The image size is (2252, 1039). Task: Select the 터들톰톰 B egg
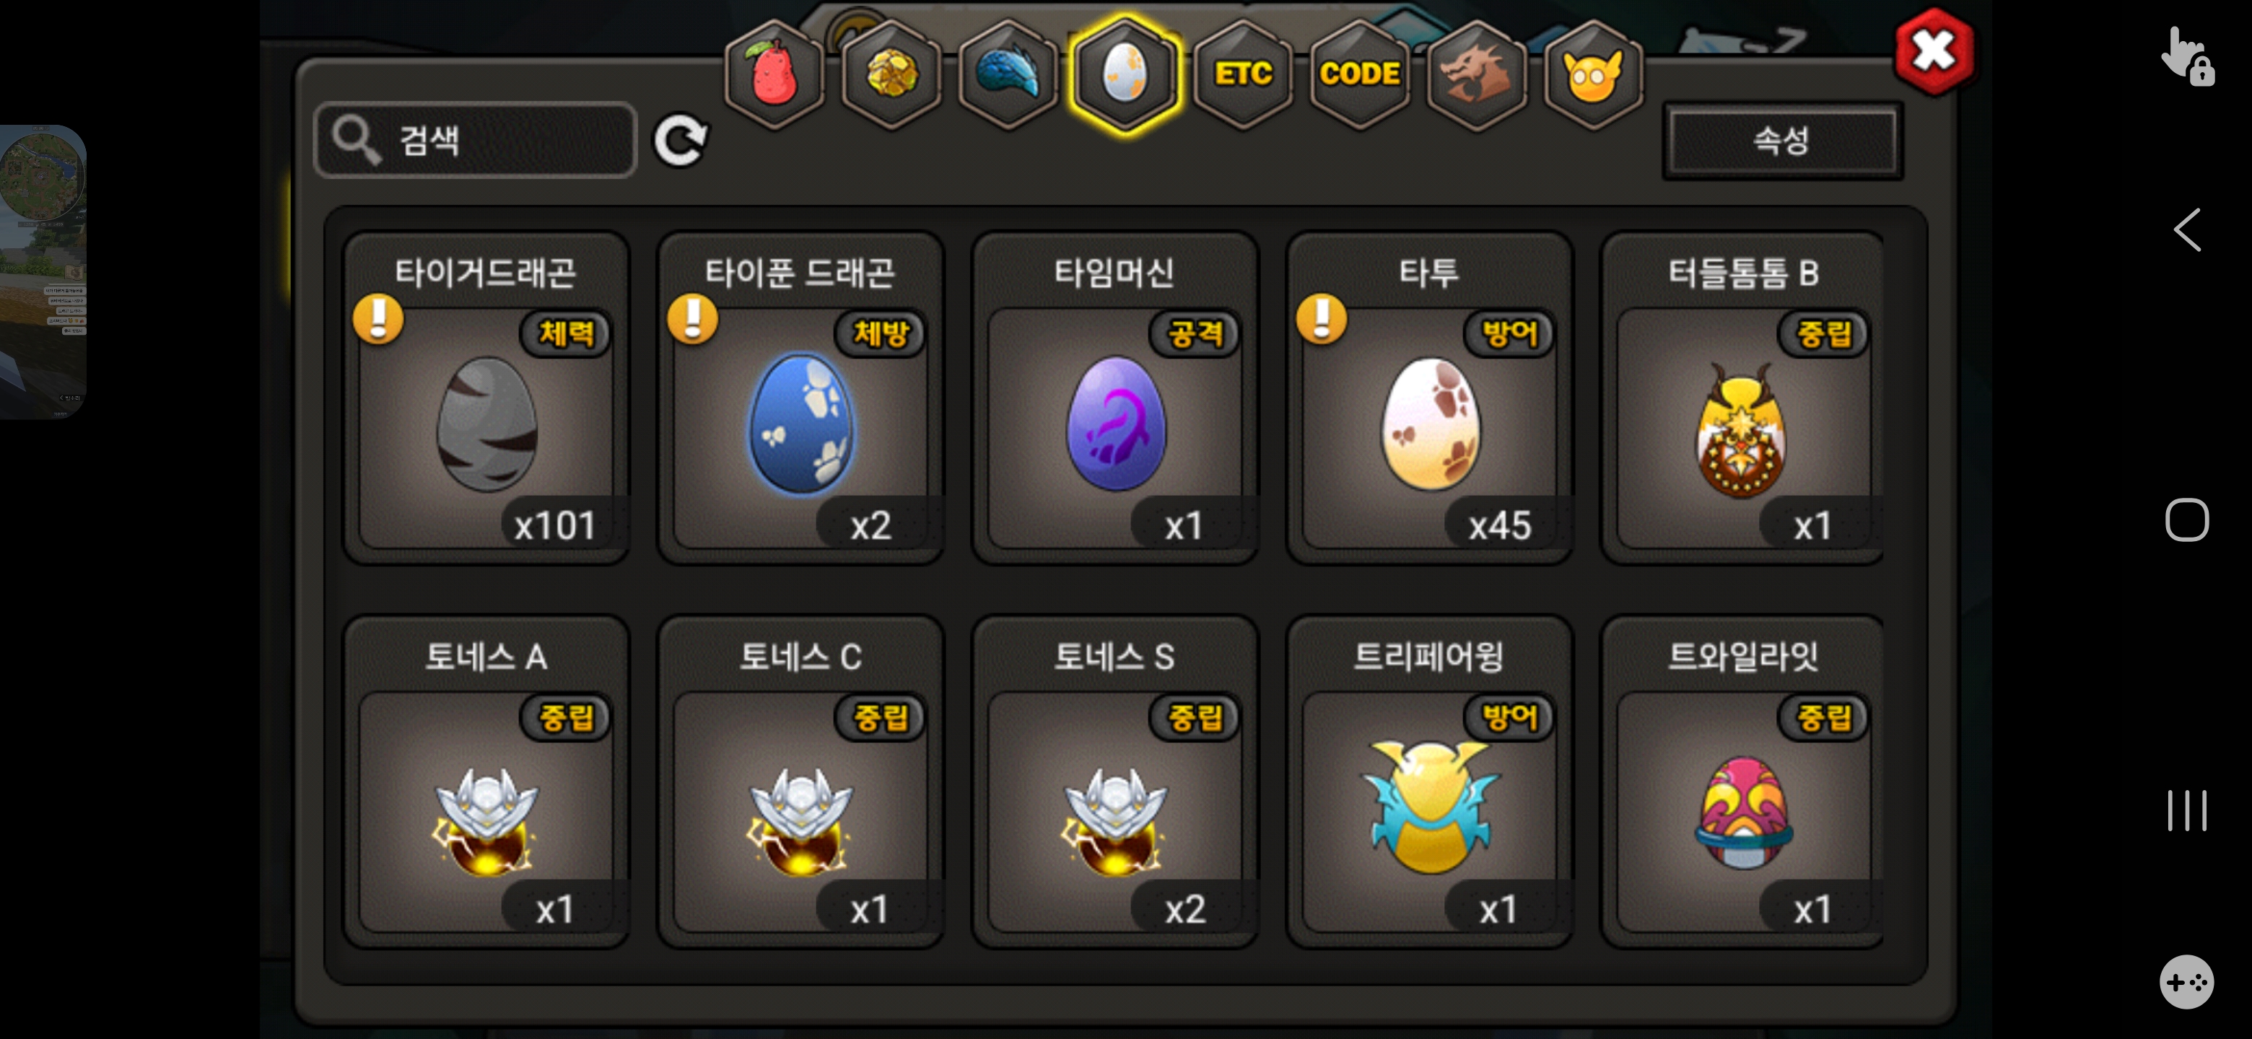pos(1742,398)
